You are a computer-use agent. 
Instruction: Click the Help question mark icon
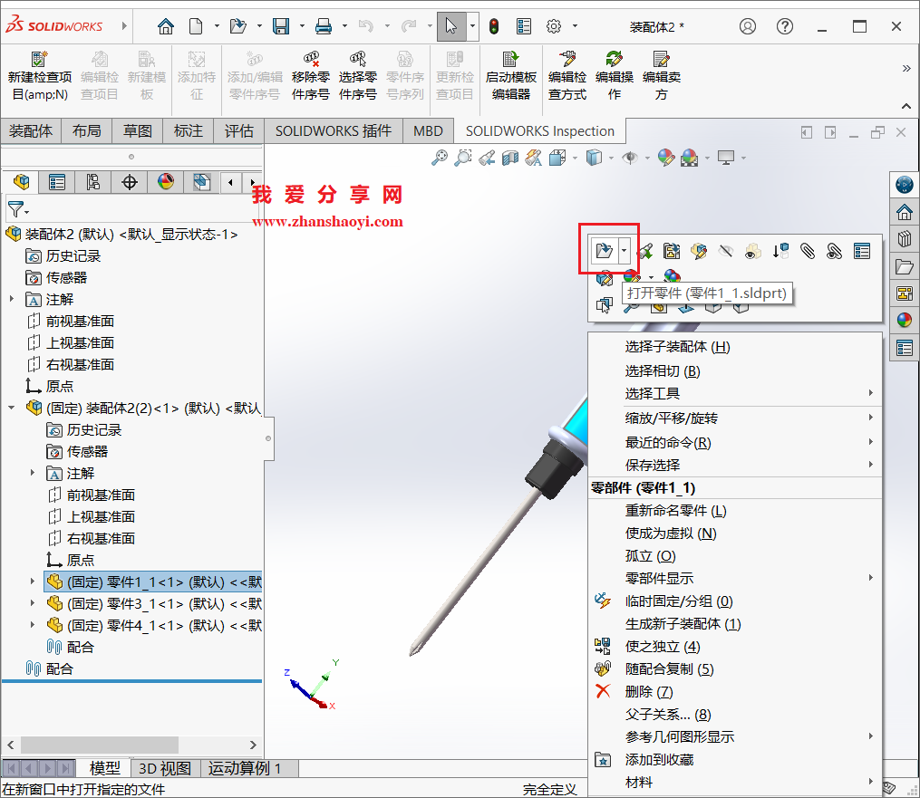point(784,26)
